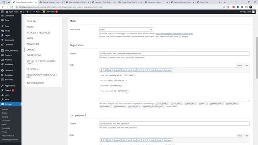Open the WooCommerce menu
The height and width of the screenshot is (145, 258).
click(x=11, y=51)
